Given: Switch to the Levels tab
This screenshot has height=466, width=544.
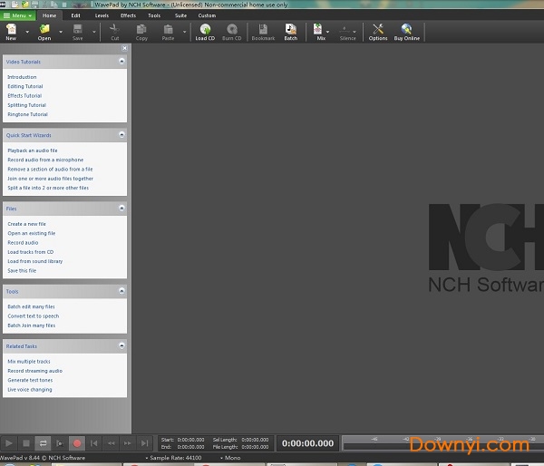Looking at the screenshot, I should click(102, 15).
